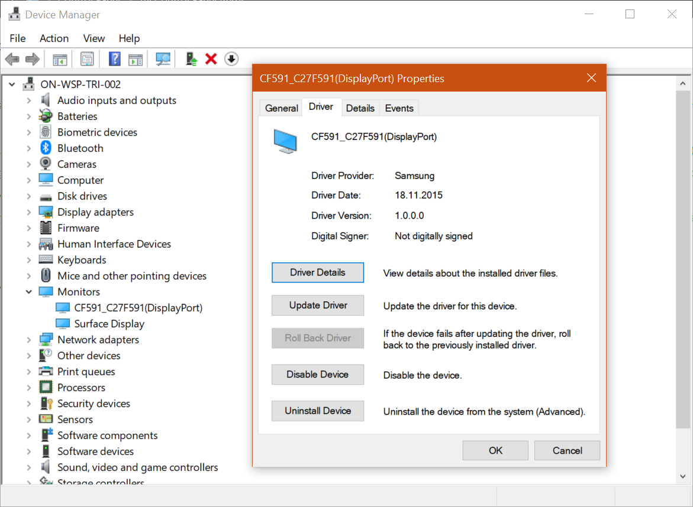Expand the Computer node chevron
This screenshot has width=693, height=507.
tap(29, 180)
